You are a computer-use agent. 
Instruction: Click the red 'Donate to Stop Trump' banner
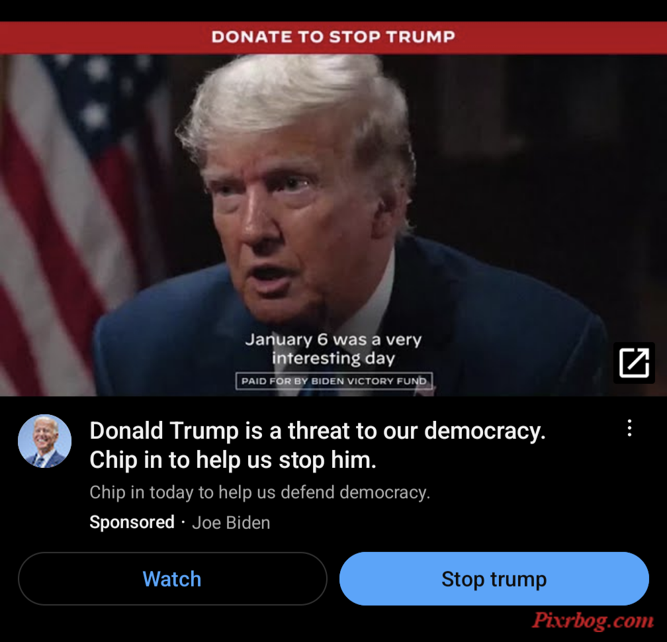tap(333, 38)
